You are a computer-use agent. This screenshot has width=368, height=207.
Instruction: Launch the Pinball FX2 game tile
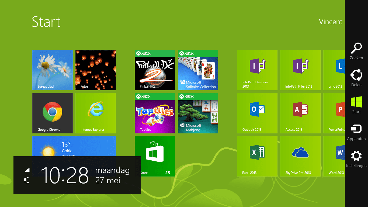click(x=155, y=70)
